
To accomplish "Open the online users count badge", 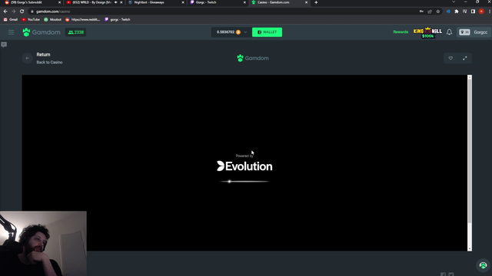I will [75, 32].
